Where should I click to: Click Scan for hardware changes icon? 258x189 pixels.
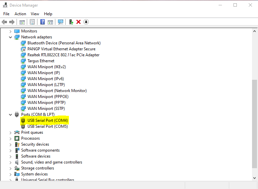pos(61,22)
